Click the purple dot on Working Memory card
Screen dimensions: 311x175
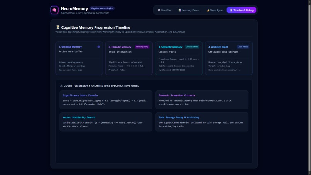pyautogui.click(x=98, y=47)
